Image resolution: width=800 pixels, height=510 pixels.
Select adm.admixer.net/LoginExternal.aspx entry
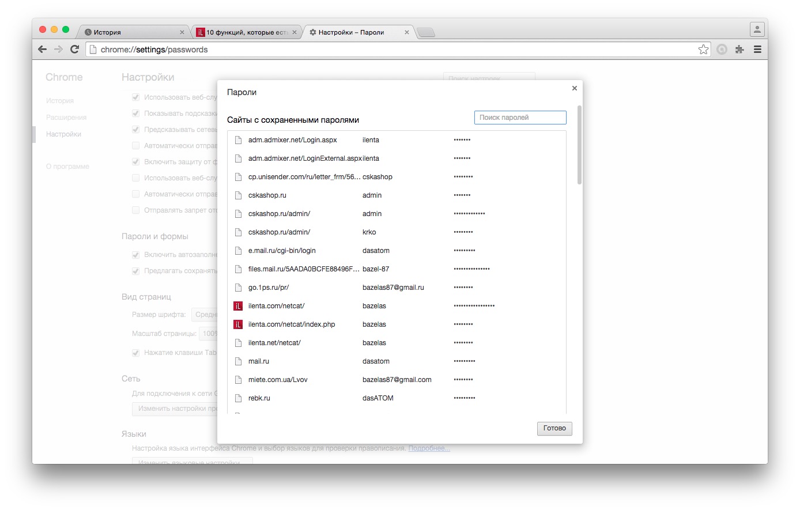tap(397, 158)
